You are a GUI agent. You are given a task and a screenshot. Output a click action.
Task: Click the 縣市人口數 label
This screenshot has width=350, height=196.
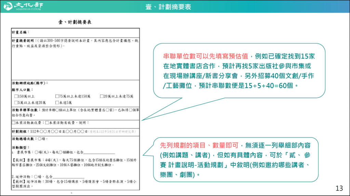click(x=22, y=89)
